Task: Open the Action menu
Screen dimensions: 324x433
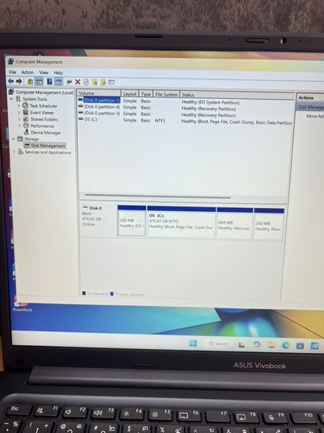Action: click(x=28, y=72)
